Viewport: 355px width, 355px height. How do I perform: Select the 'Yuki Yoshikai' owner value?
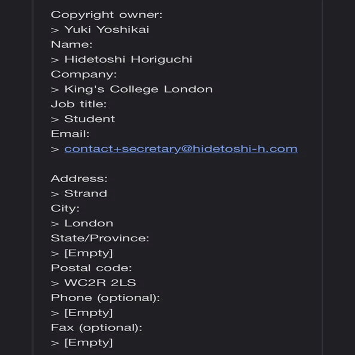click(107, 29)
